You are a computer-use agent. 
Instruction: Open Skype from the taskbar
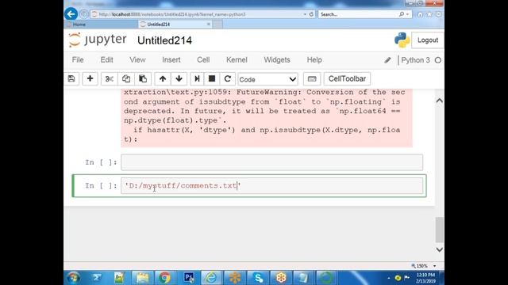(258, 278)
